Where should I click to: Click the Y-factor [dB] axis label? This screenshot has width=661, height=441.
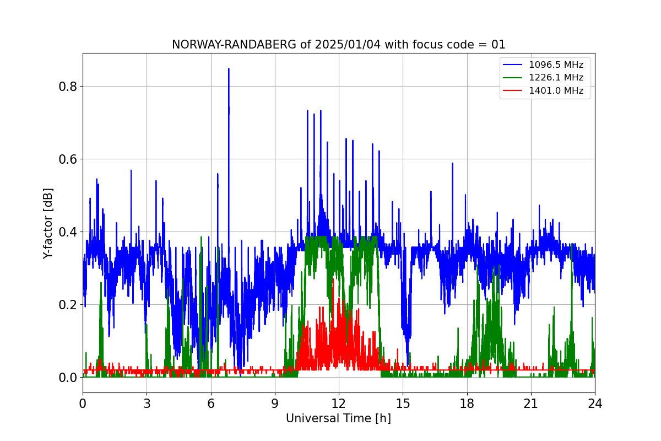pyautogui.click(x=48, y=223)
